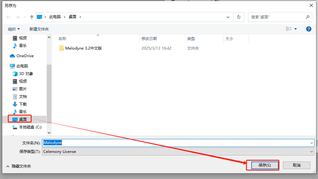Viewport: 318px width, 179px height.
Task: Click the search magnifier icon
Action: pyautogui.click(x=308, y=17)
